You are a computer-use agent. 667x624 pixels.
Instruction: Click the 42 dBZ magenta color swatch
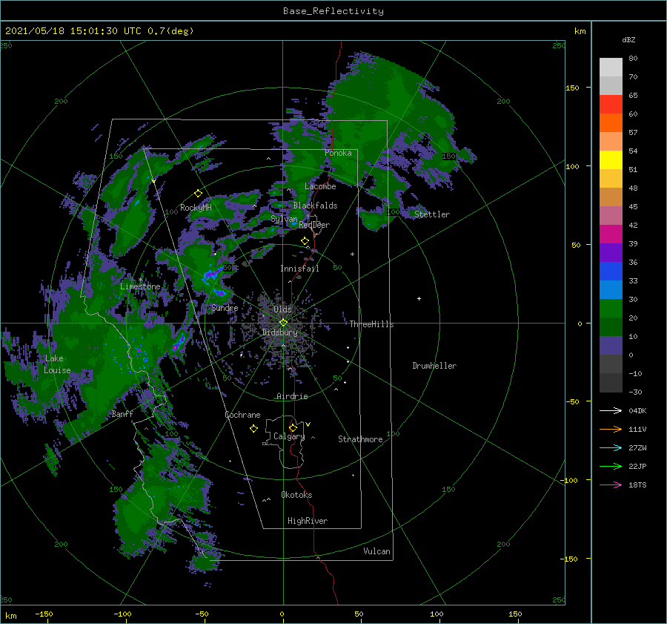611,234
